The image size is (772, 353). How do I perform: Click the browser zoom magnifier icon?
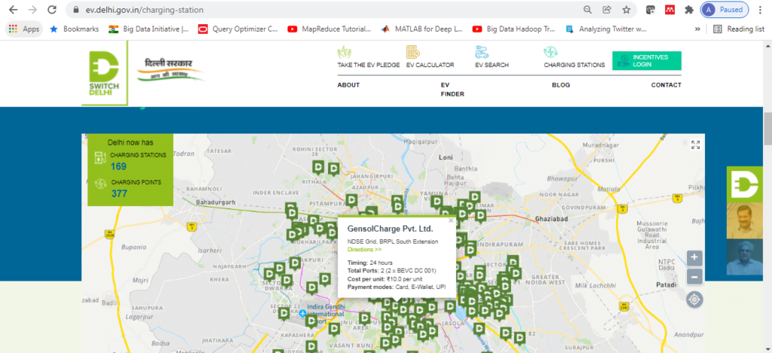(587, 9)
